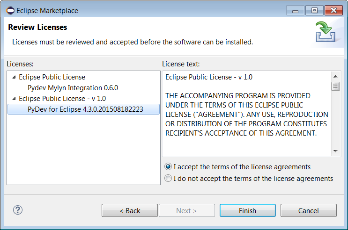Select the Eclipse Public License tree entry

pos(52,77)
